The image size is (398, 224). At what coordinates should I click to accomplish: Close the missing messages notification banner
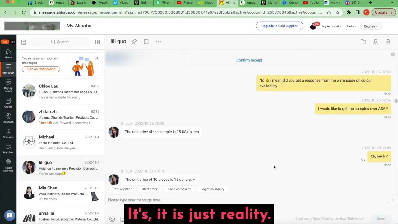97,58
